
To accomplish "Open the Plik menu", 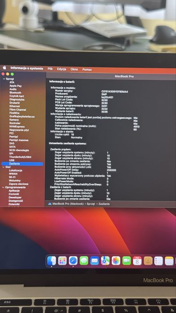I will click(50, 69).
